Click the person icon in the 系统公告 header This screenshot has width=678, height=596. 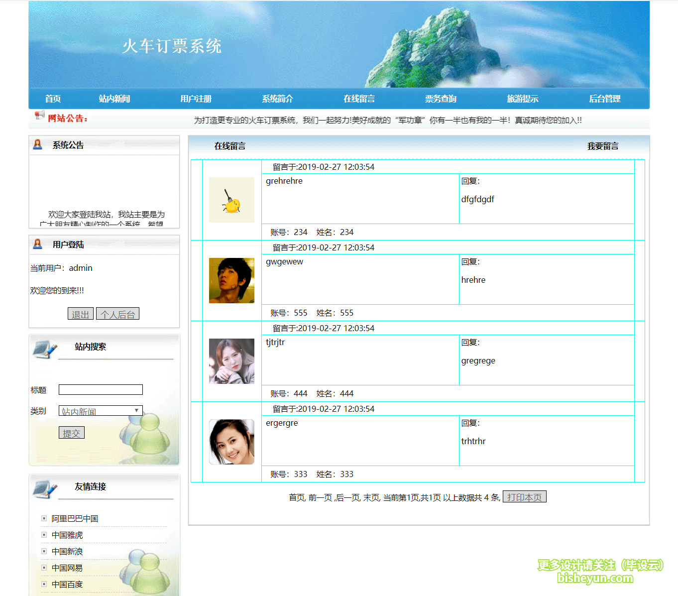click(37, 144)
